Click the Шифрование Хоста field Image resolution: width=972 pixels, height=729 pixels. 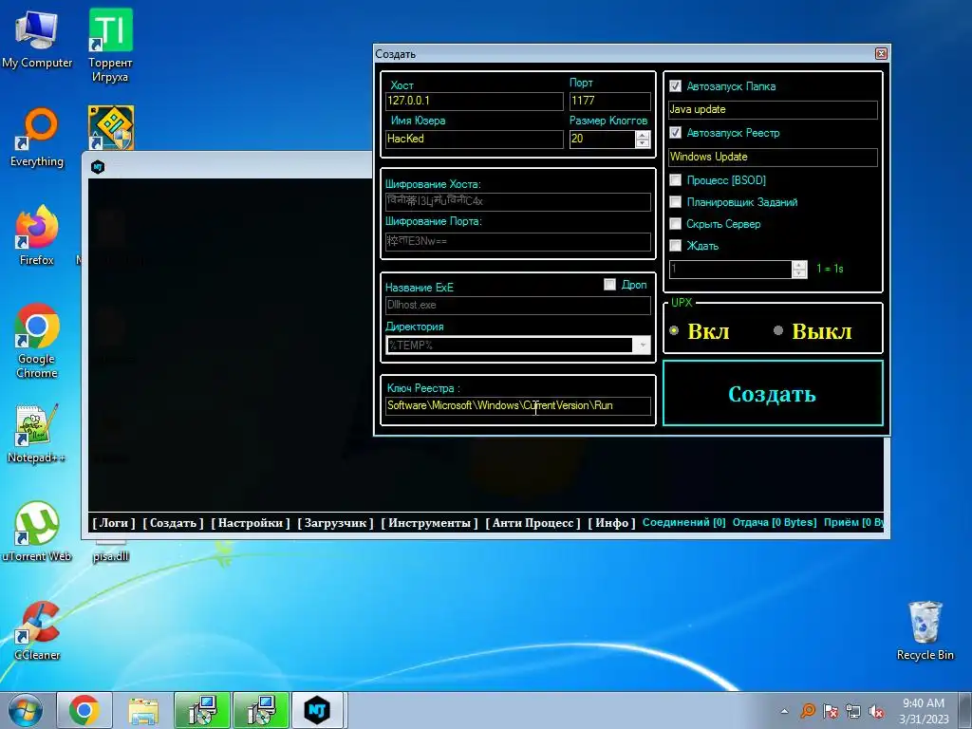(x=518, y=201)
